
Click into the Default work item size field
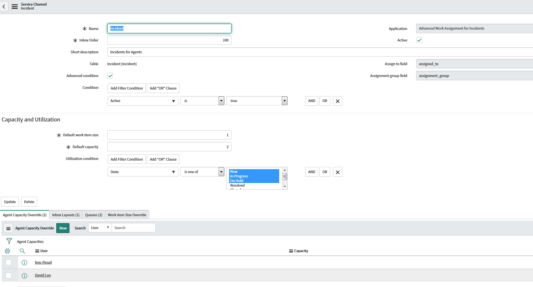pos(169,135)
